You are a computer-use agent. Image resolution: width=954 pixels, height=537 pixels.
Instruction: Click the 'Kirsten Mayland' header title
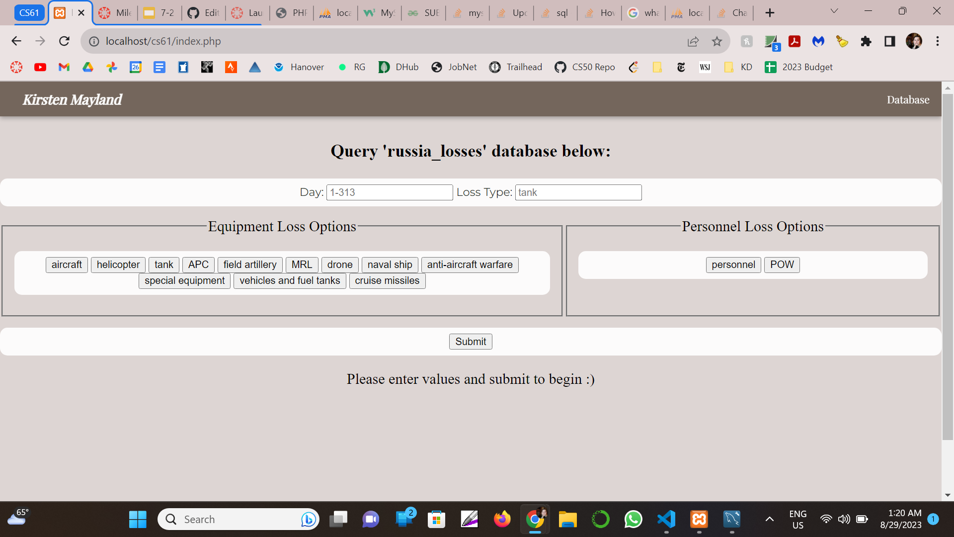[72, 99]
